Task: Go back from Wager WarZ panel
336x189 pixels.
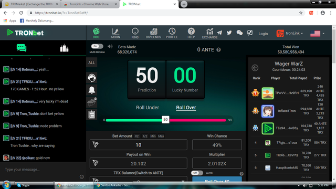Action: tap(255, 68)
